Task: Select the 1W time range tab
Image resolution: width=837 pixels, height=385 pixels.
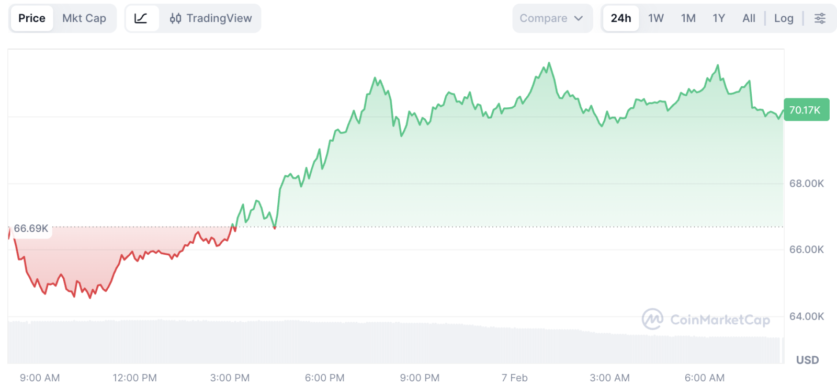Action: click(656, 18)
